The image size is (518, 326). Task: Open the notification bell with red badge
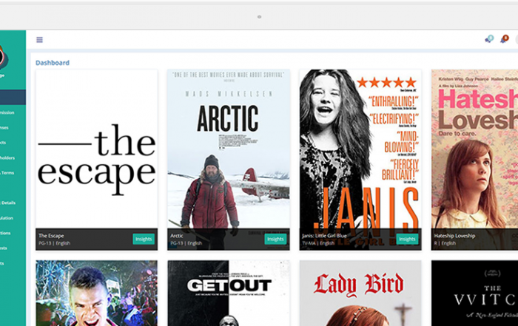tap(504, 39)
